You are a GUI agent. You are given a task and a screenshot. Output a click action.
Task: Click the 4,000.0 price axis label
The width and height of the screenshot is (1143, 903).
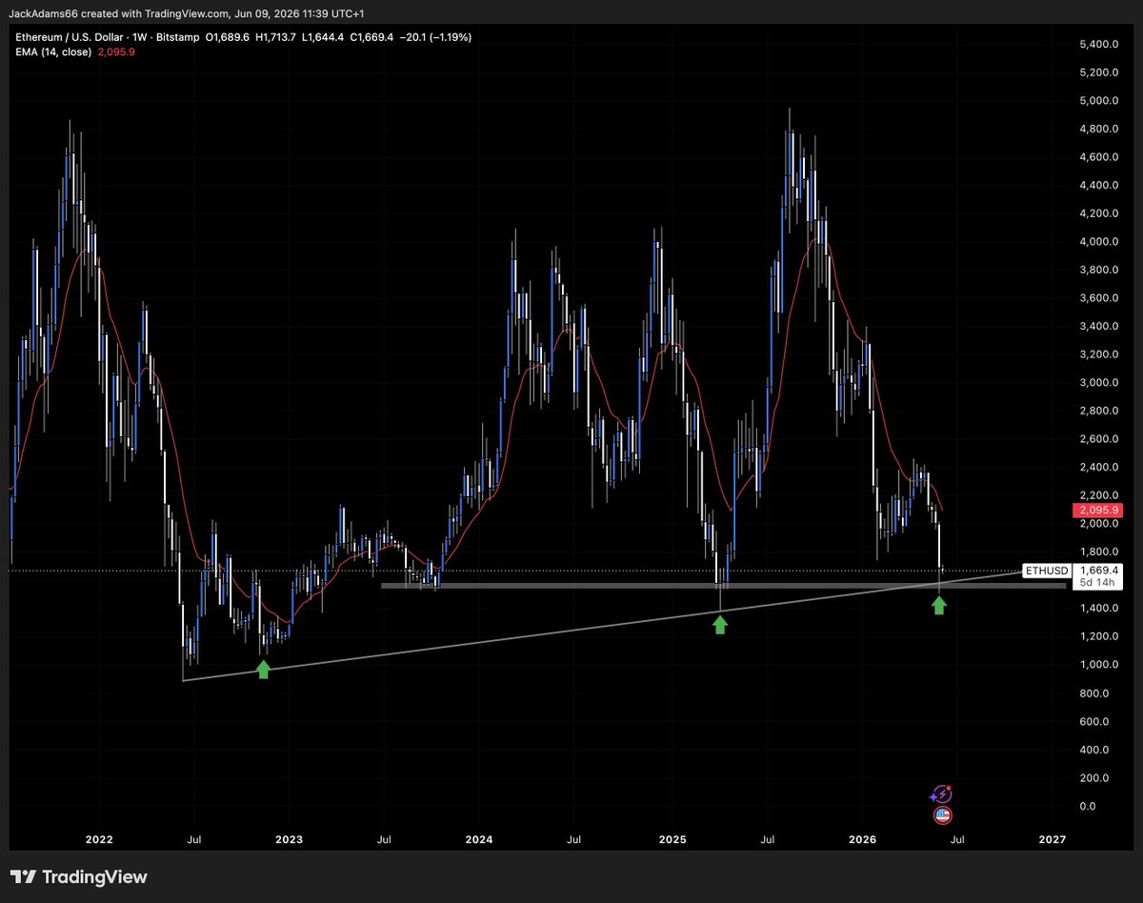pyautogui.click(x=1099, y=242)
